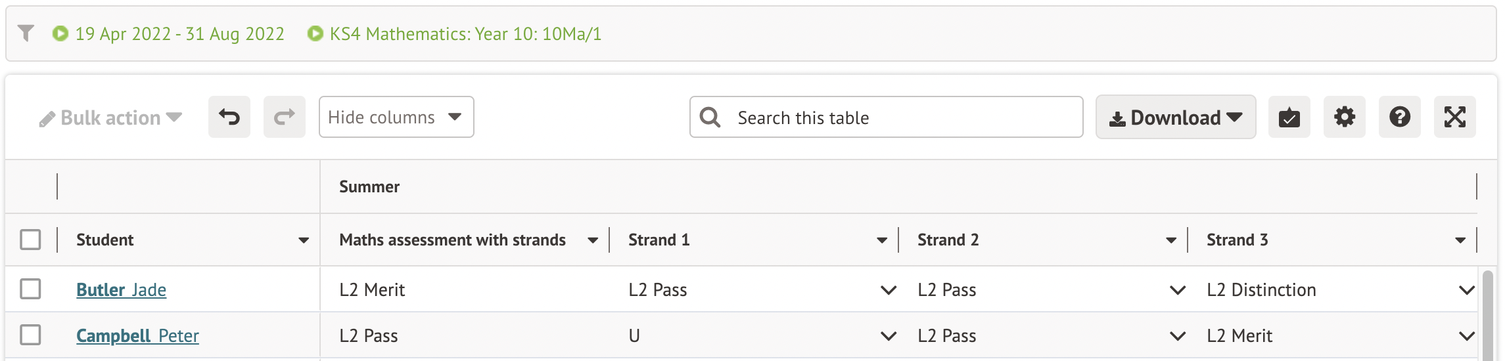The image size is (1505, 361).
Task: Click the redo arrow icon
Action: [285, 117]
